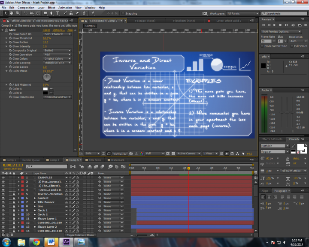Select the Pen tool
The width and height of the screenshot is (309, 247).
51,13
